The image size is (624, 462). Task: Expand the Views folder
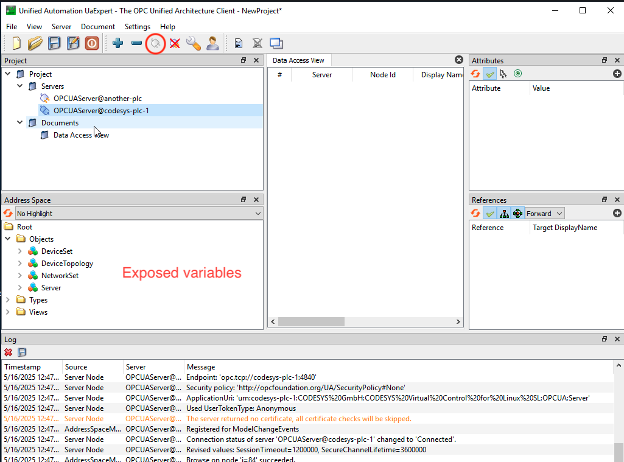(x=7, y=312)
